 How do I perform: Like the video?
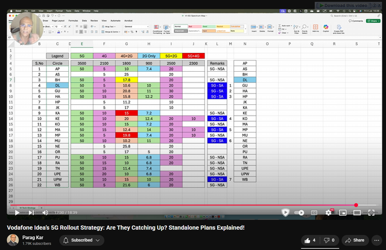tap(309, 240)
